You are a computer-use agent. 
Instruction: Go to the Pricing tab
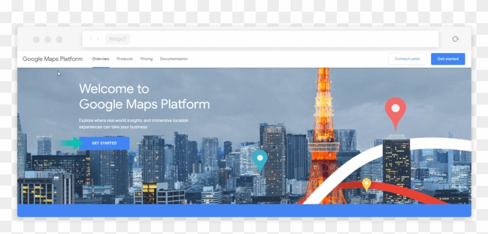pyautogui.click(x=146, y=59)
